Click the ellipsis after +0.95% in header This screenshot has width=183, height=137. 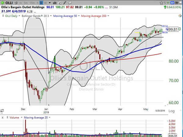coord(106,8)
